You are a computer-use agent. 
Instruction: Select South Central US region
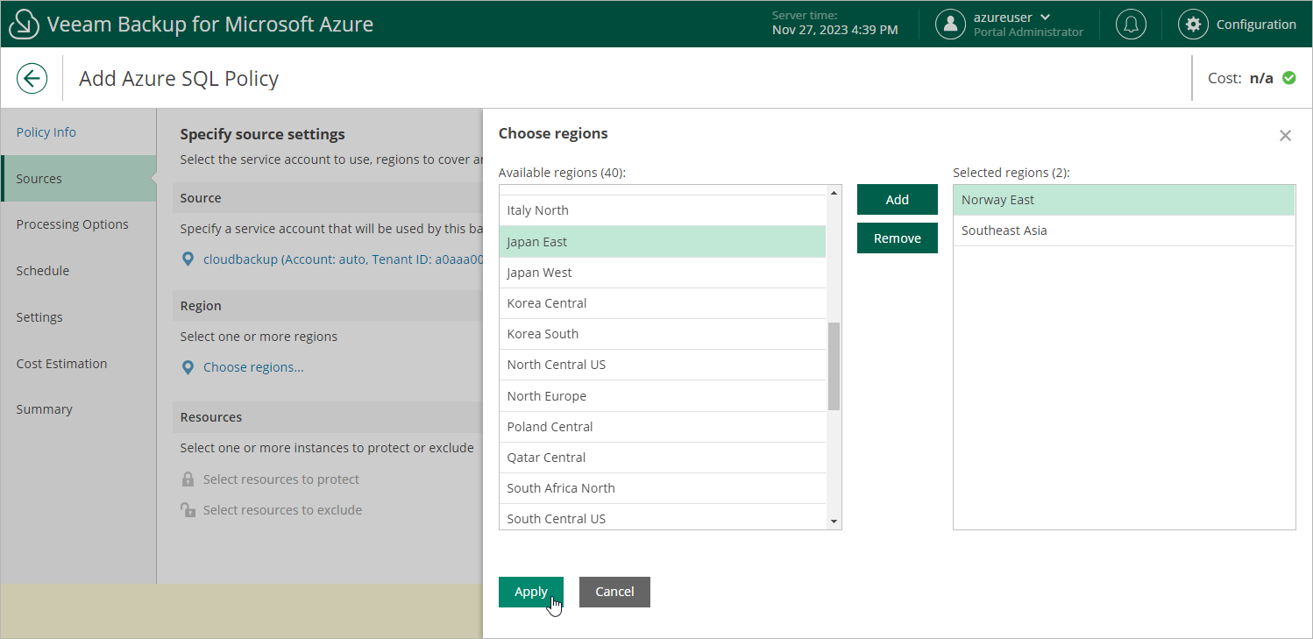663,517
